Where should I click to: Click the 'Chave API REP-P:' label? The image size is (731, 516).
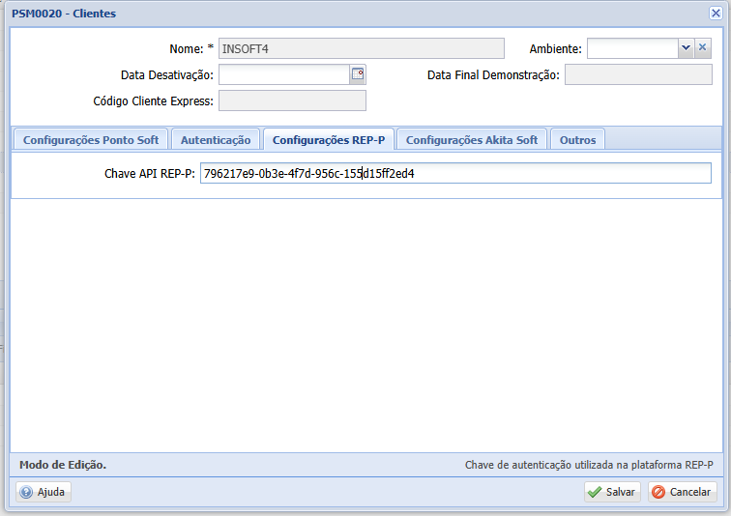click(x=150, y=174)
